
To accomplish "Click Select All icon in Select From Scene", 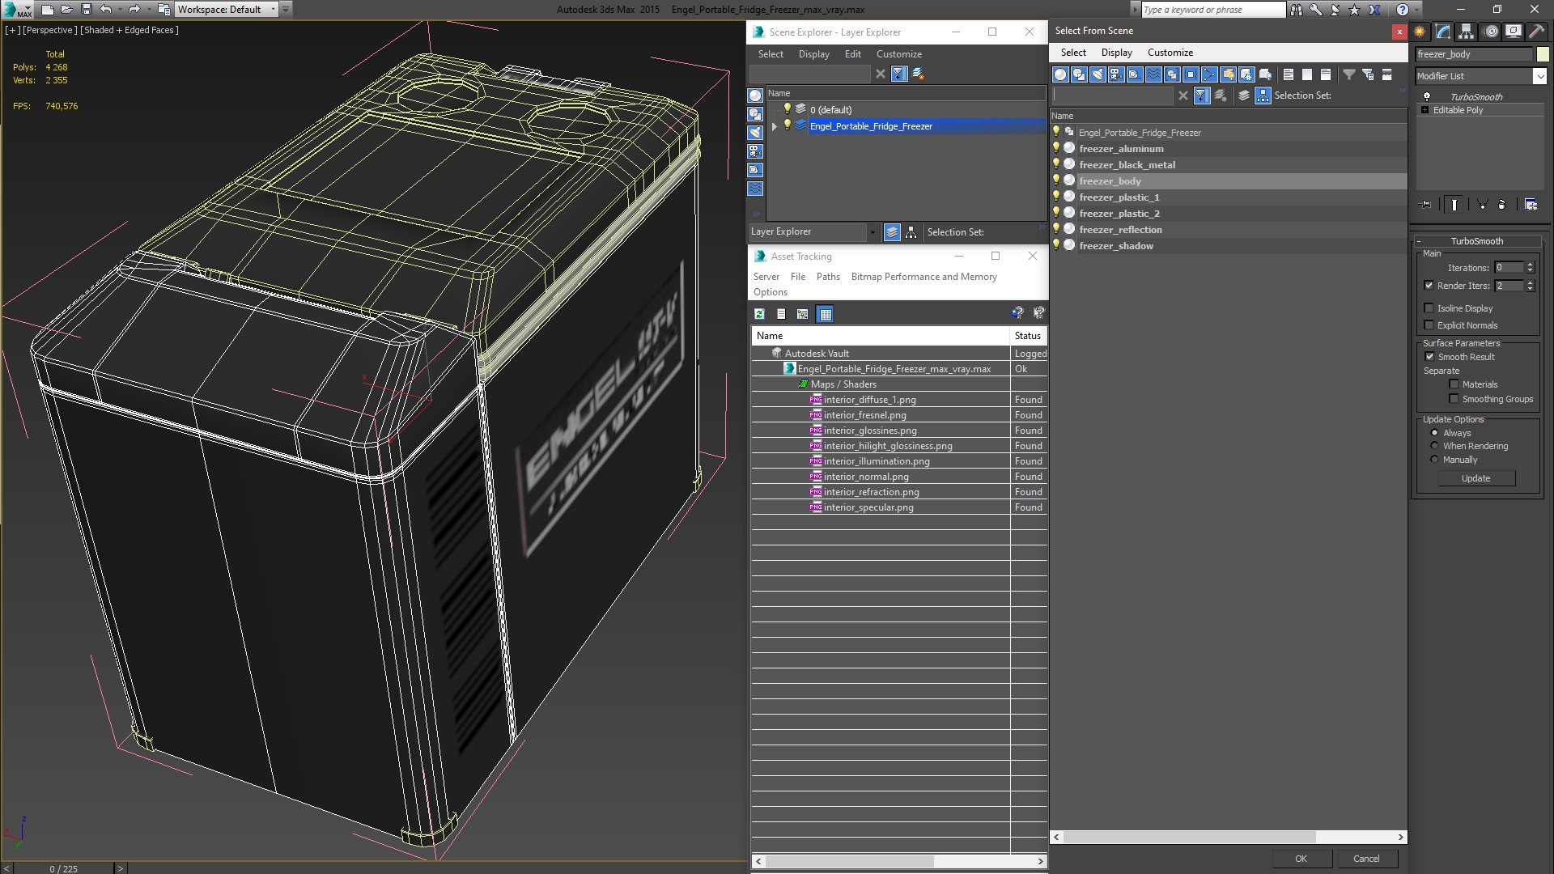I will (x=1289, y=74).
